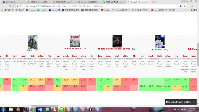The image size is (199, 112).
Task: Go back with the browser back arrow
Action: [x=2, y=6]
